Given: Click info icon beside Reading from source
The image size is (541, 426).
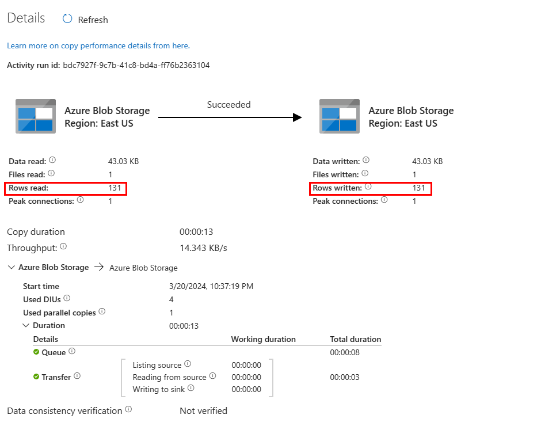Looking at the screenshot, I should pyautogui.click(x=212, y=375).
